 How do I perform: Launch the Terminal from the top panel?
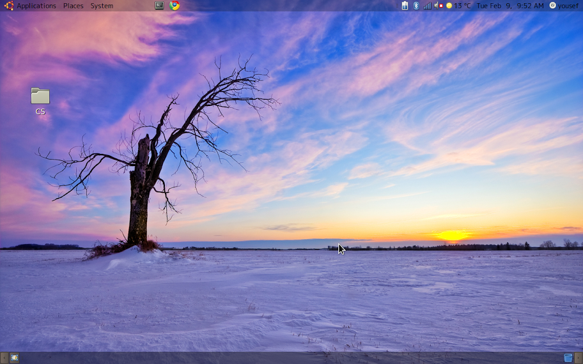click(x=160, y=5)
